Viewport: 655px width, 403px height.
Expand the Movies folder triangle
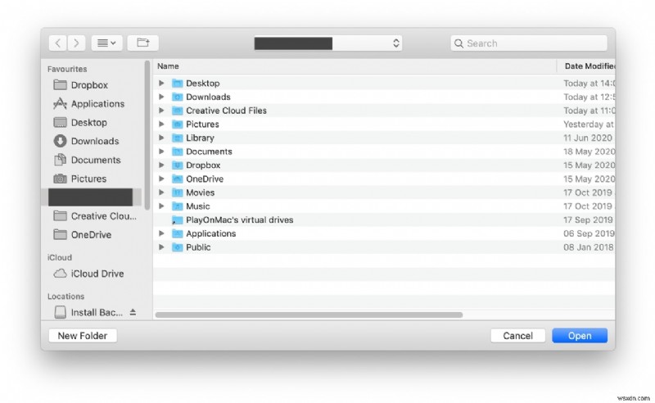pos(161,192)
